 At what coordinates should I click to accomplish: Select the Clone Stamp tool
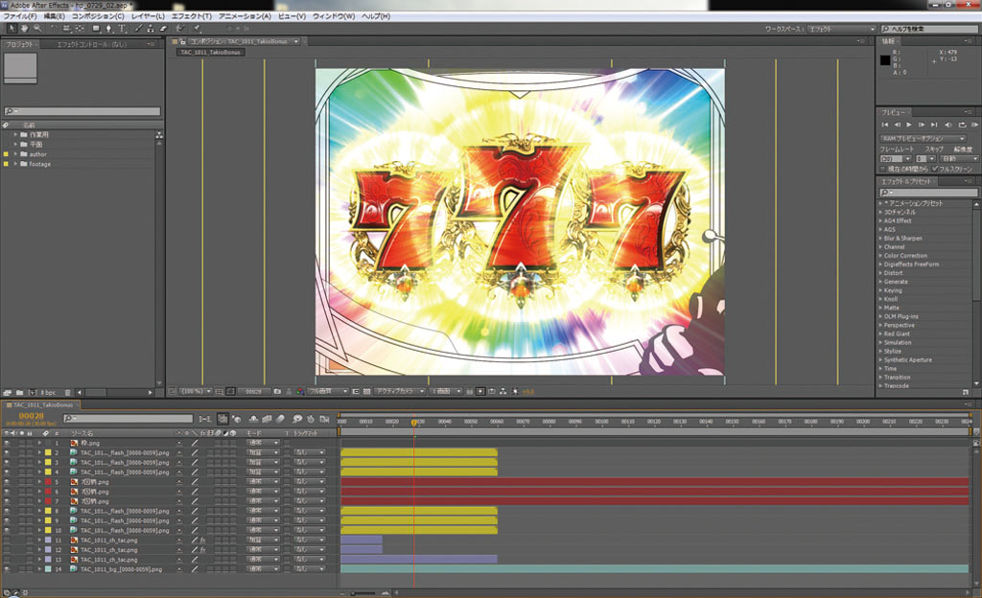pyautogui.click(x=151, y=28)
